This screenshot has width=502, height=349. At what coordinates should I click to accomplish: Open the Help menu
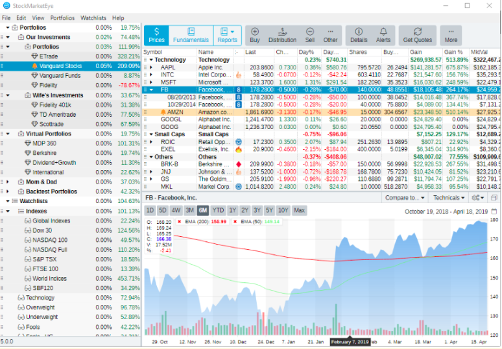click(118, 18)
